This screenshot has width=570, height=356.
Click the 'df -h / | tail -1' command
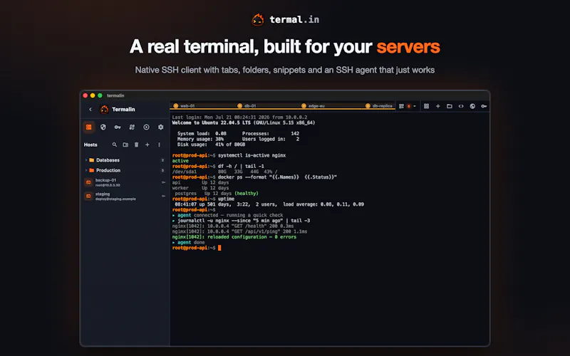[241, 167]
